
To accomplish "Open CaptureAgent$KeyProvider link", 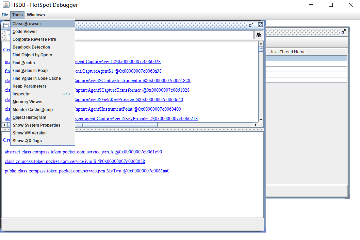I will pyautogui.click(x=136, y=118).
